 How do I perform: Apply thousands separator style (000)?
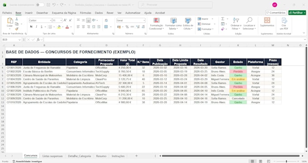(x=132, y=27)
